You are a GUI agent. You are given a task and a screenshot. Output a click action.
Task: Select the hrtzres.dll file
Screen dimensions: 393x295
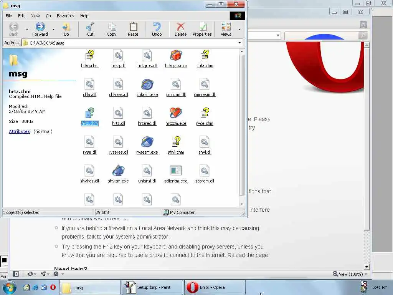tap(147, 117)
